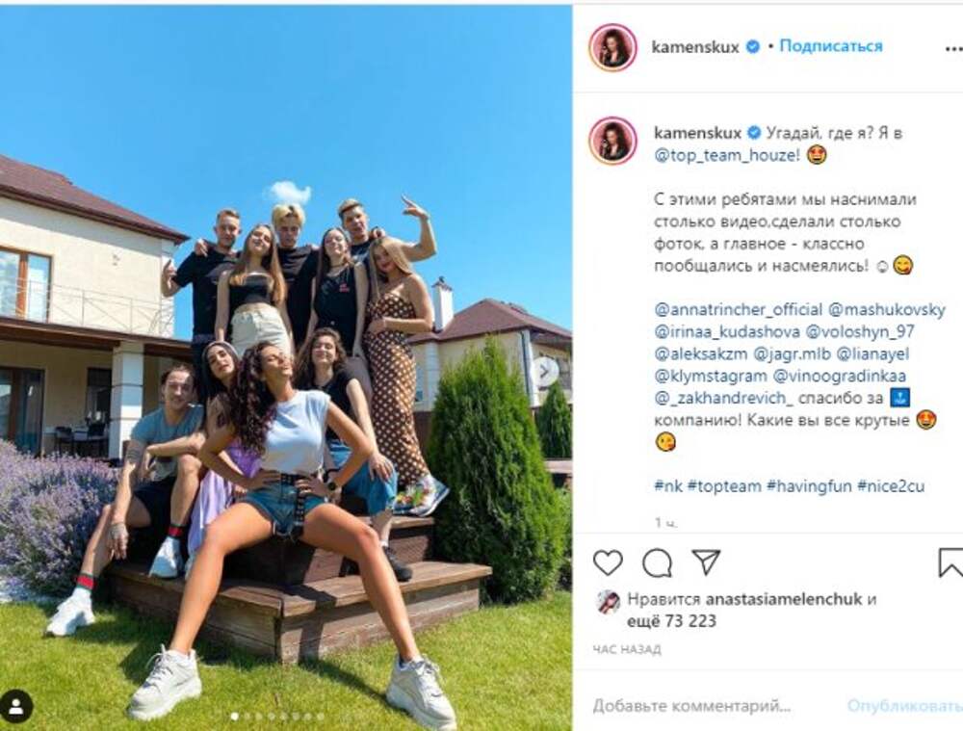The height and width of the screenshot is (731, 963).
Task: Open the three-dot more options menu
Action: 953,48
